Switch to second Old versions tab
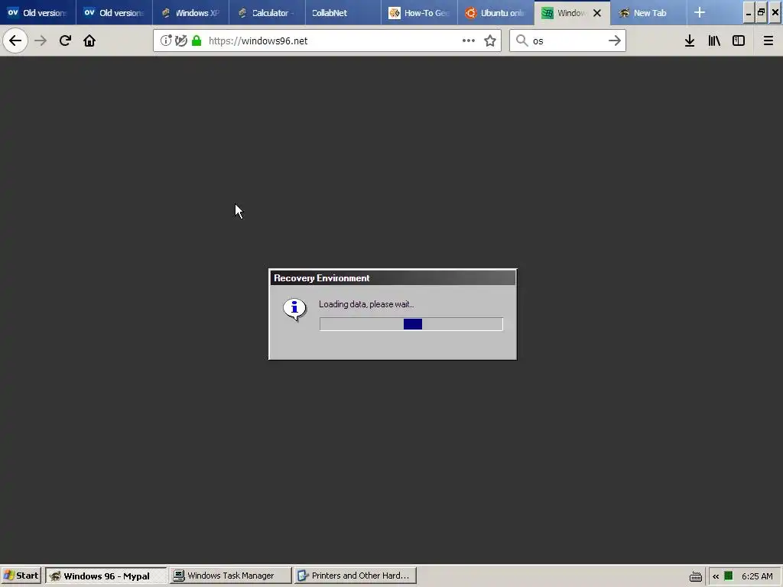Image resolution: width=783 pixels, height=587 pixels. (115, 12)
